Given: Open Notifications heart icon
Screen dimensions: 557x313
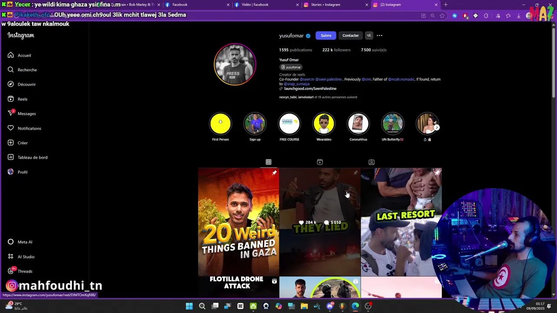Looking at the screenshot, I should 11,128.
